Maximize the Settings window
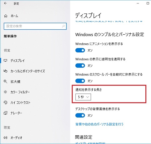Screen dimensions: 151x144 click(x=148, y=3)
